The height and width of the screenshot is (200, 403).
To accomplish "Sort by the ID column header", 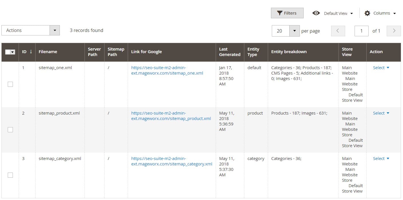I will (x=27, y=52).
